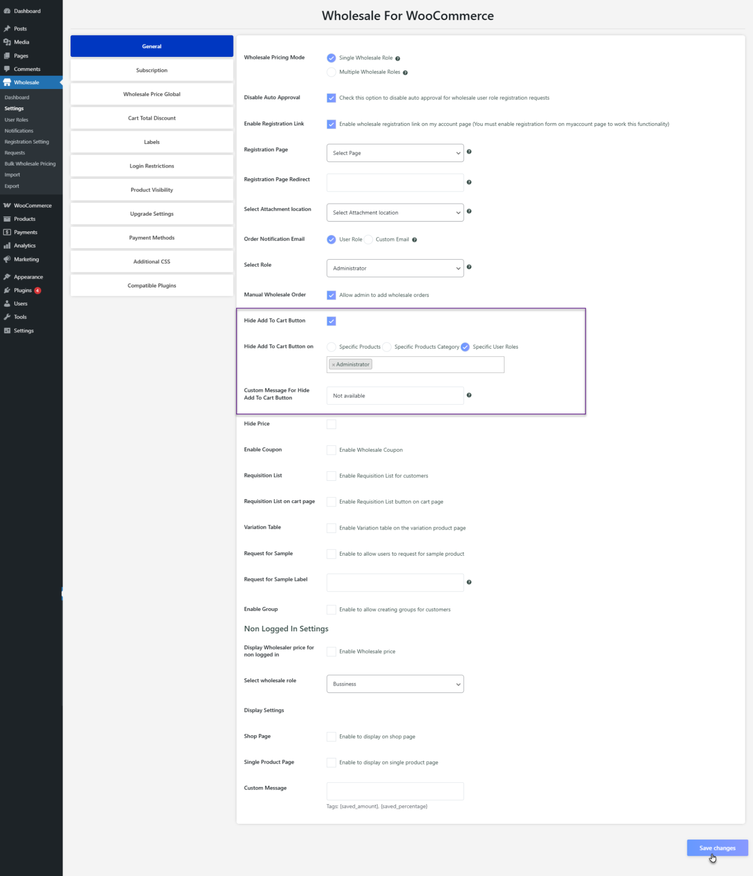Viewport: 753px width, 876px height.
Task: Click the Dashboard gauge icon in sidebar
Action: tap(7, 11)
